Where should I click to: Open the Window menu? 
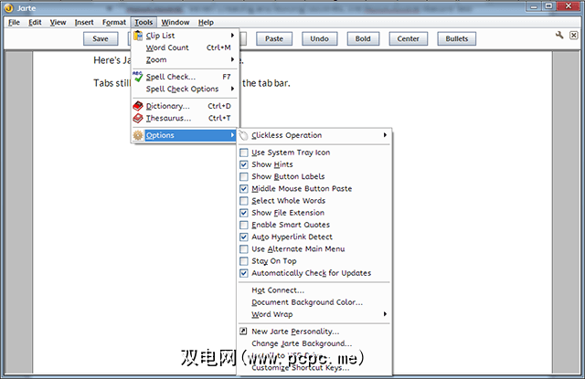(175, 22)
